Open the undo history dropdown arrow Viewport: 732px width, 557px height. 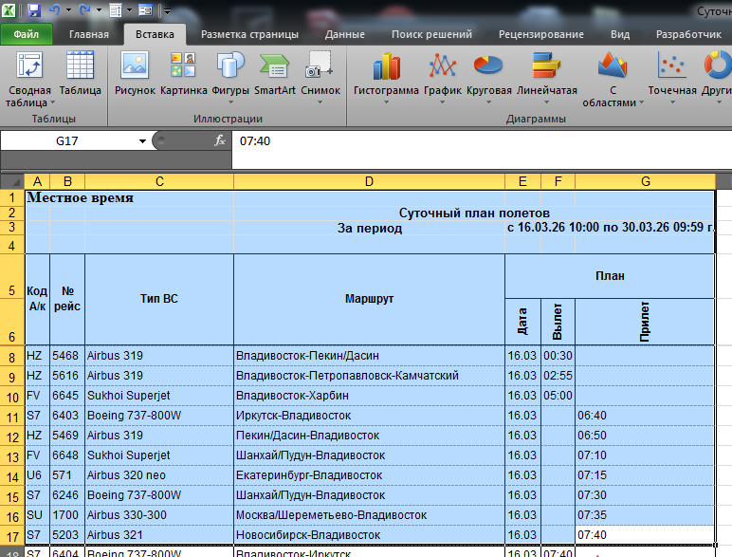(x=68, y=10)
